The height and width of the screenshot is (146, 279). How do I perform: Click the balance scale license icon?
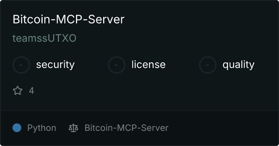tap(73, 128)
